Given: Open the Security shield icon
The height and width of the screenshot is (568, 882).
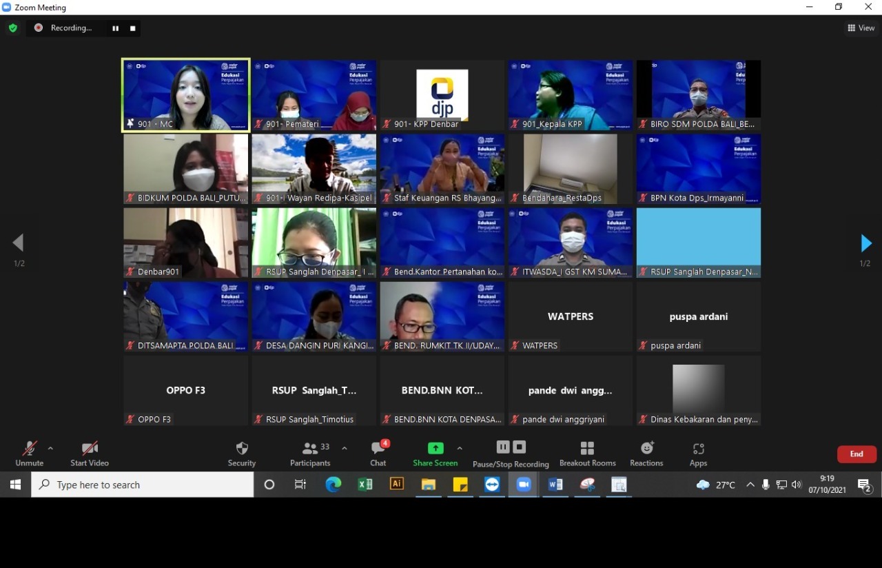Looking at the screenshot, I should pos(242,449).
